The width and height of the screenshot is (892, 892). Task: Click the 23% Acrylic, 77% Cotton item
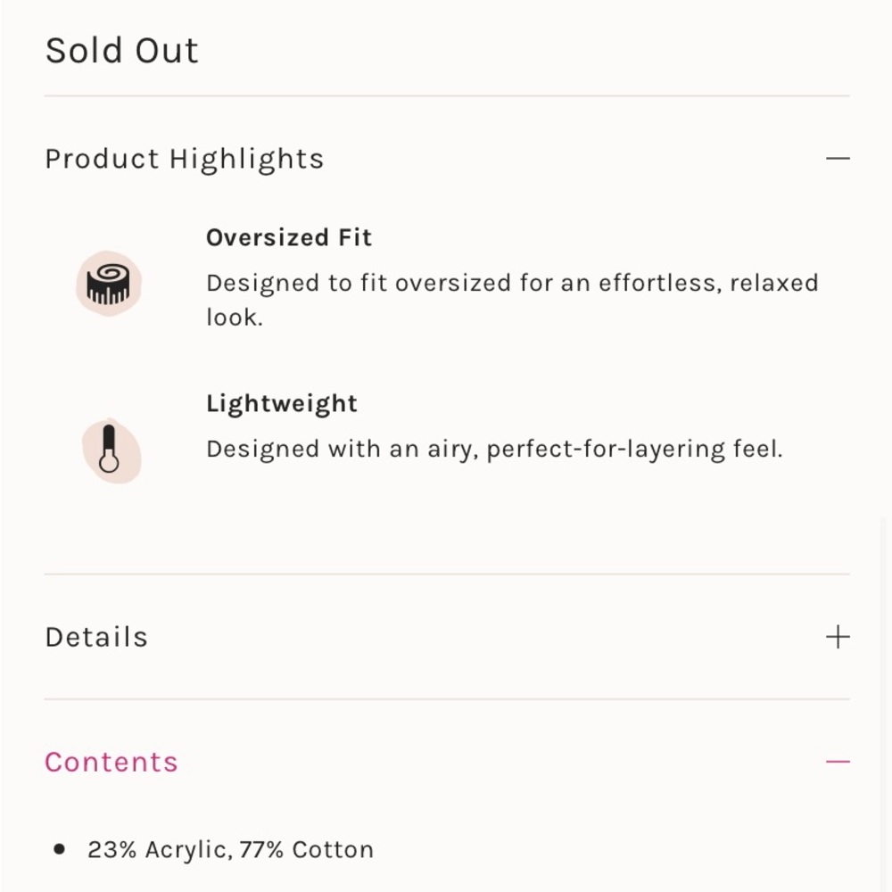[x=230, y=849]
